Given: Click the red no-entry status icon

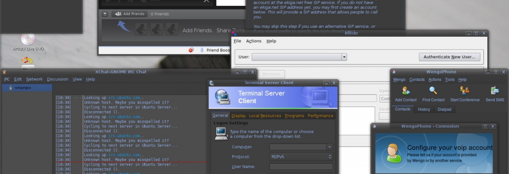Looking at the screenshot, I should tap(191, 50).
